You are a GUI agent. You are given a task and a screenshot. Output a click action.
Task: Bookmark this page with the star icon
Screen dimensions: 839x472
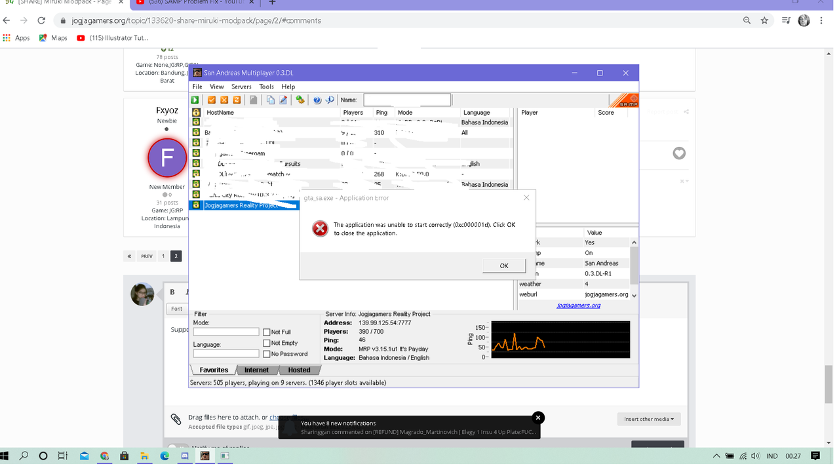click(x=764, y=20)
